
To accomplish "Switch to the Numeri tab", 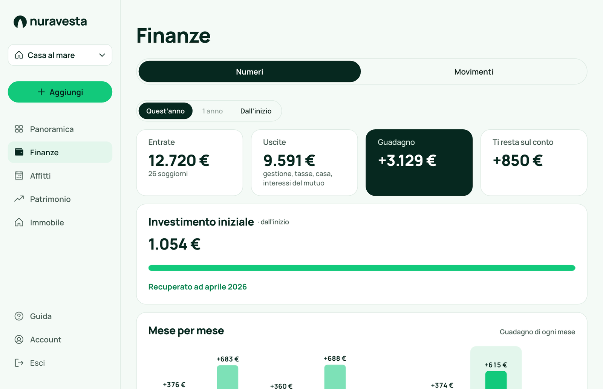I will click(249, 72).
